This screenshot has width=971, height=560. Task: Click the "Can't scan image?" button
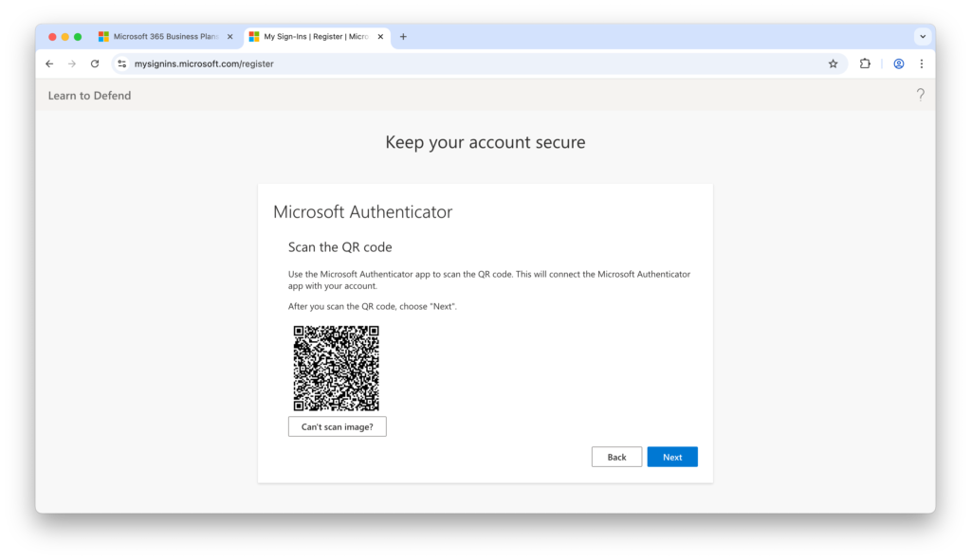click(x=337, y=427)
